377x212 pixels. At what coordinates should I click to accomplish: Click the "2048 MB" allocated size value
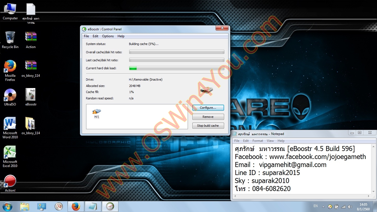[135, 86]
